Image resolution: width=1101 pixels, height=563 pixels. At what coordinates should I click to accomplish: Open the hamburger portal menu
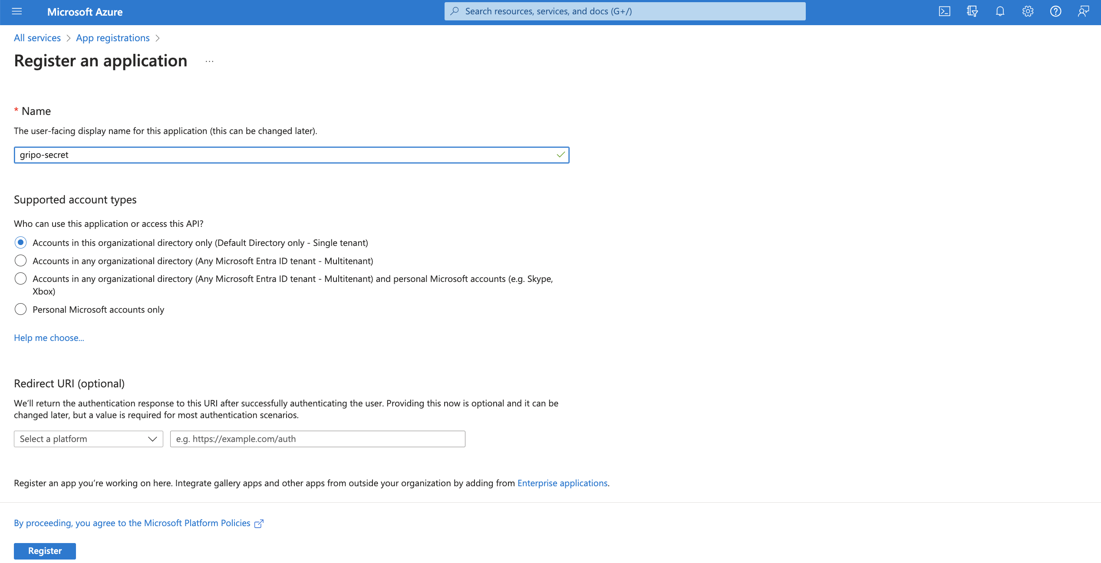pos(17,12)
